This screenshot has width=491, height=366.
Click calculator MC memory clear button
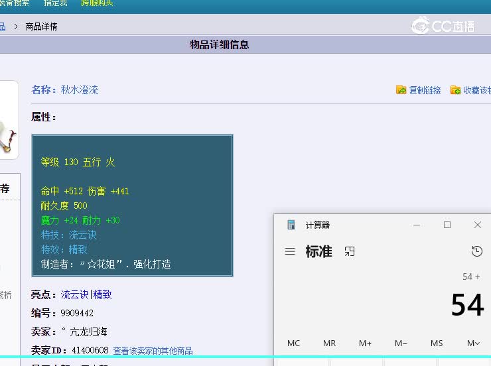[x=293, y=343]
